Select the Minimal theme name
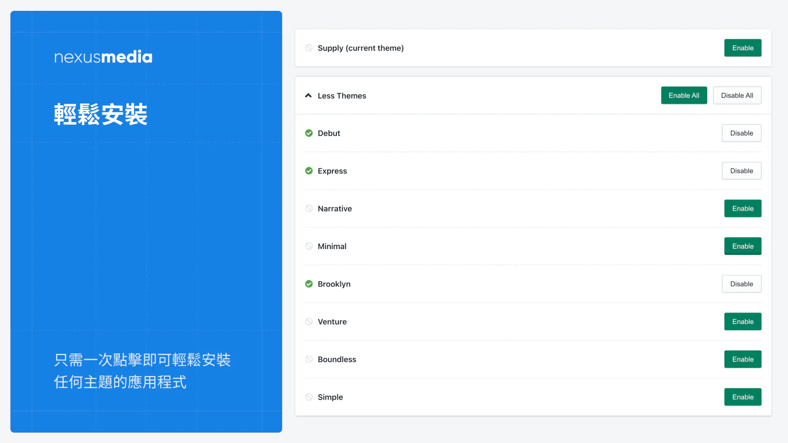 (x=332, y=246)
